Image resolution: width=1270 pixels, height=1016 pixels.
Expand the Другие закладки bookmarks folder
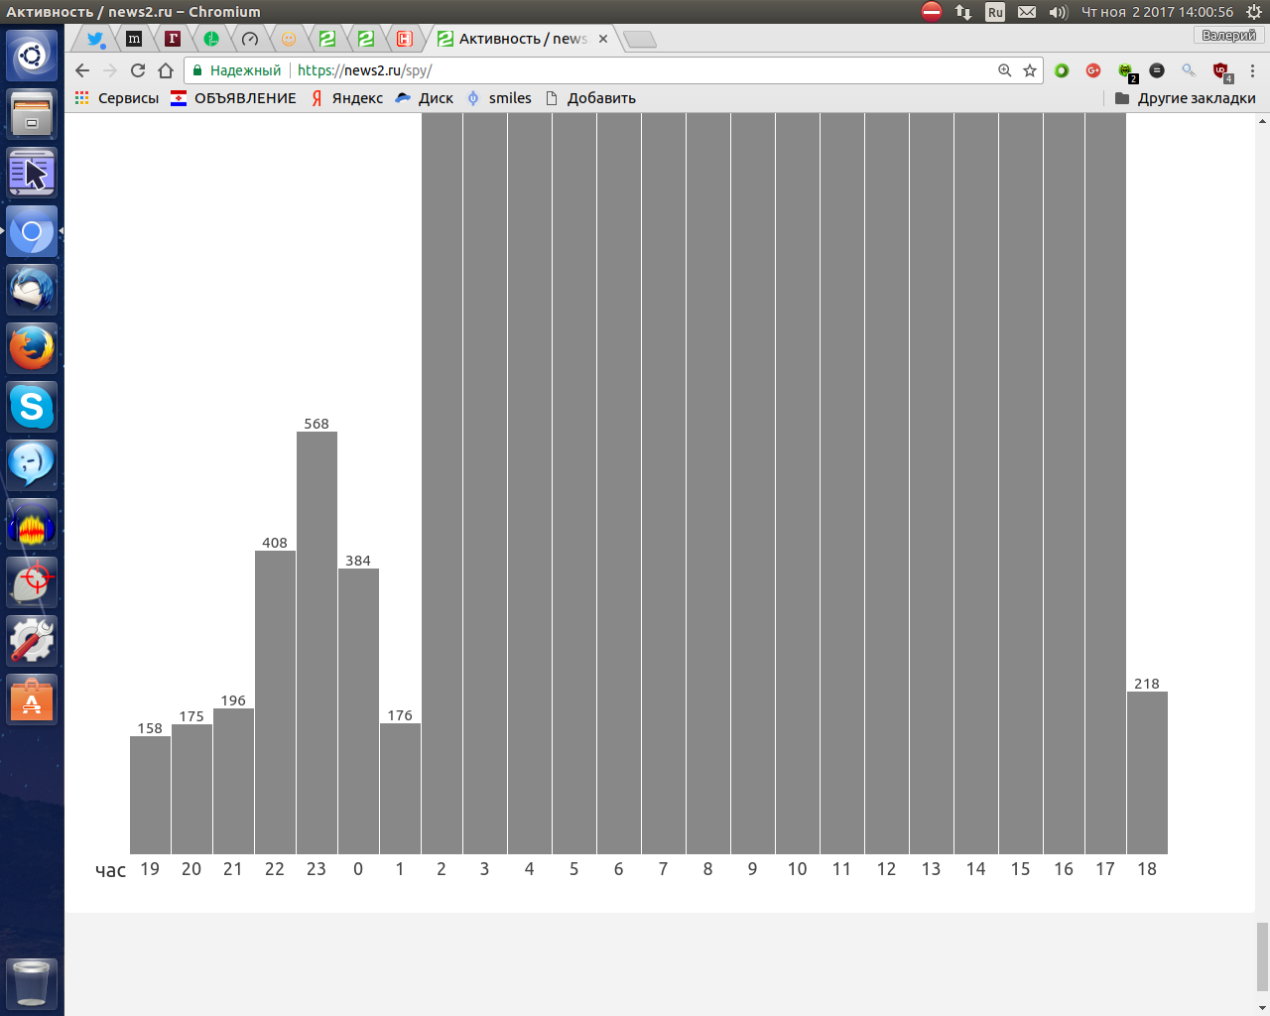coord(1186,98)
